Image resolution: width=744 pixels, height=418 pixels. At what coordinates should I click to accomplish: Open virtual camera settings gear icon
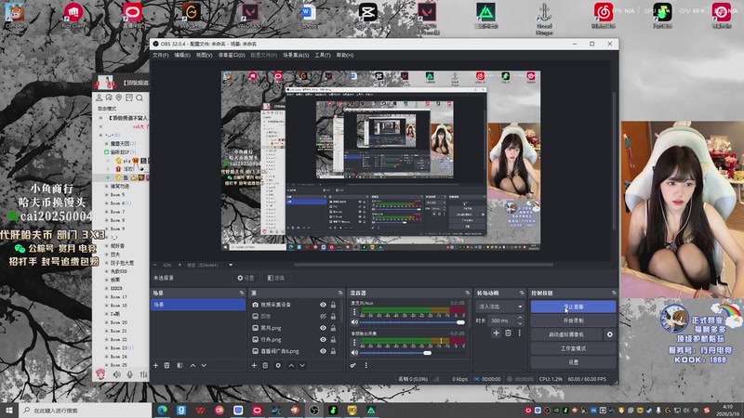coord(610,333)
